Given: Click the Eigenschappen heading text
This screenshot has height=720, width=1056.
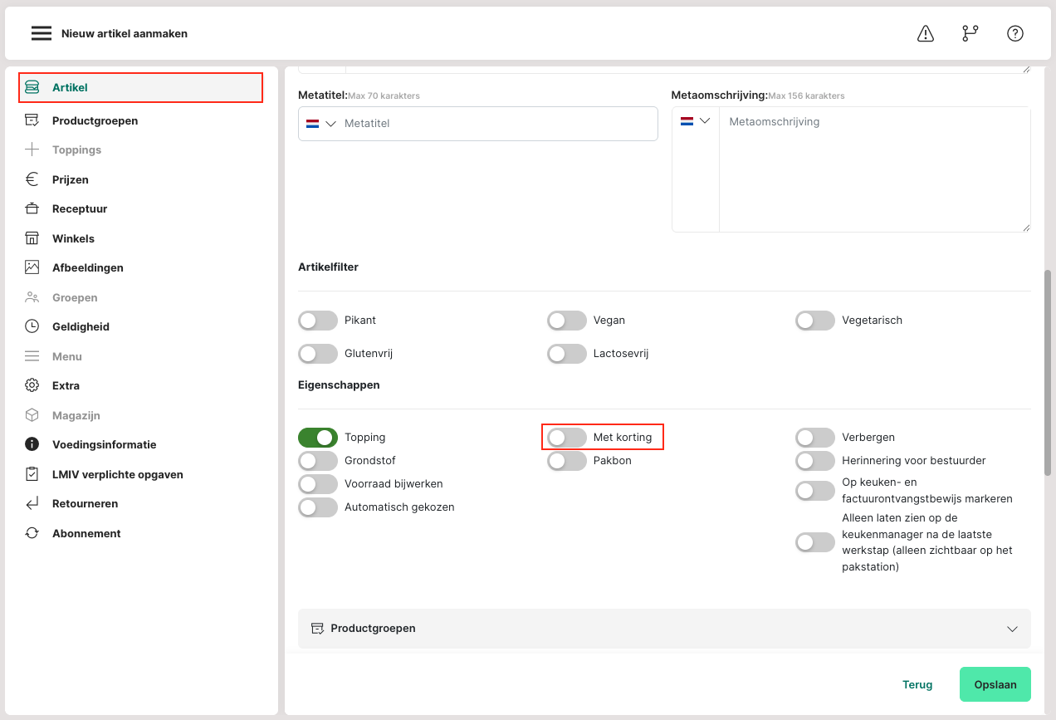Looking at the screenshot, I should click(x=339, y=385).
